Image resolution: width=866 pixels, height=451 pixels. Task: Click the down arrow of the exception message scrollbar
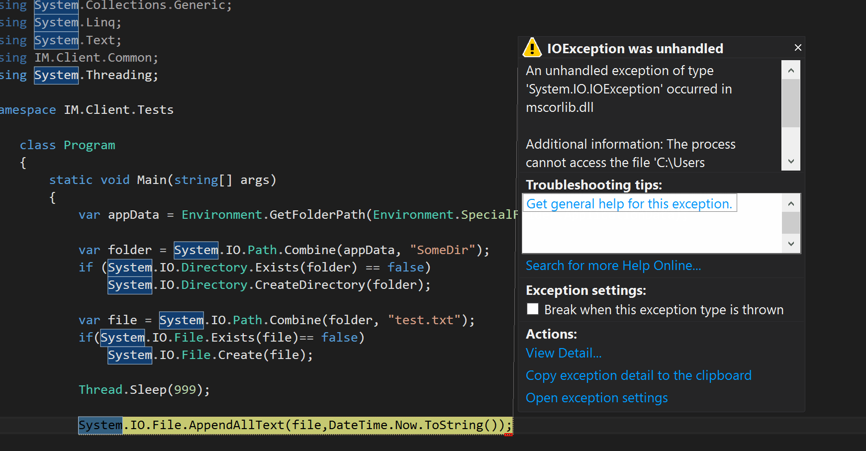(x=791, y=161)
